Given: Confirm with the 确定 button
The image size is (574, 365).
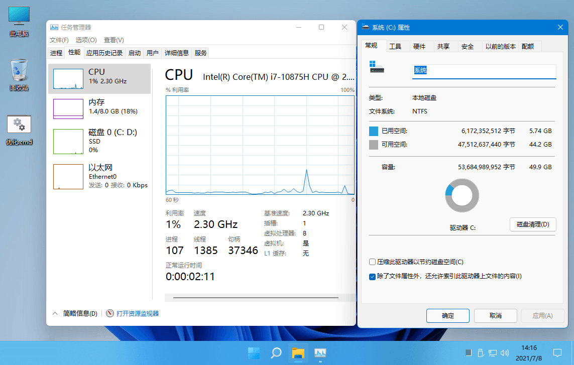Looking at the screenshot, I should (x=448, y=316).
